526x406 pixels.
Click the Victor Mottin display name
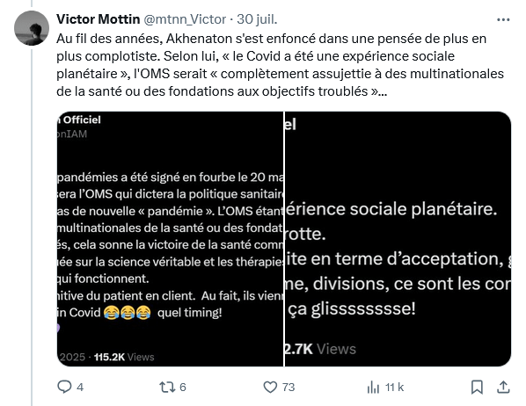pos(98,19)
